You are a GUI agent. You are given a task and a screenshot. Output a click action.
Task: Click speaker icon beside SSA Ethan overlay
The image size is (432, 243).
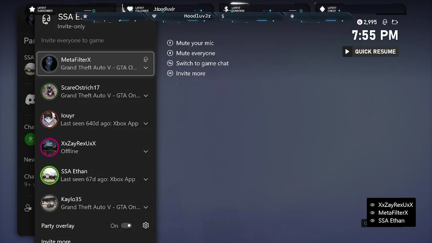point(372,221)
